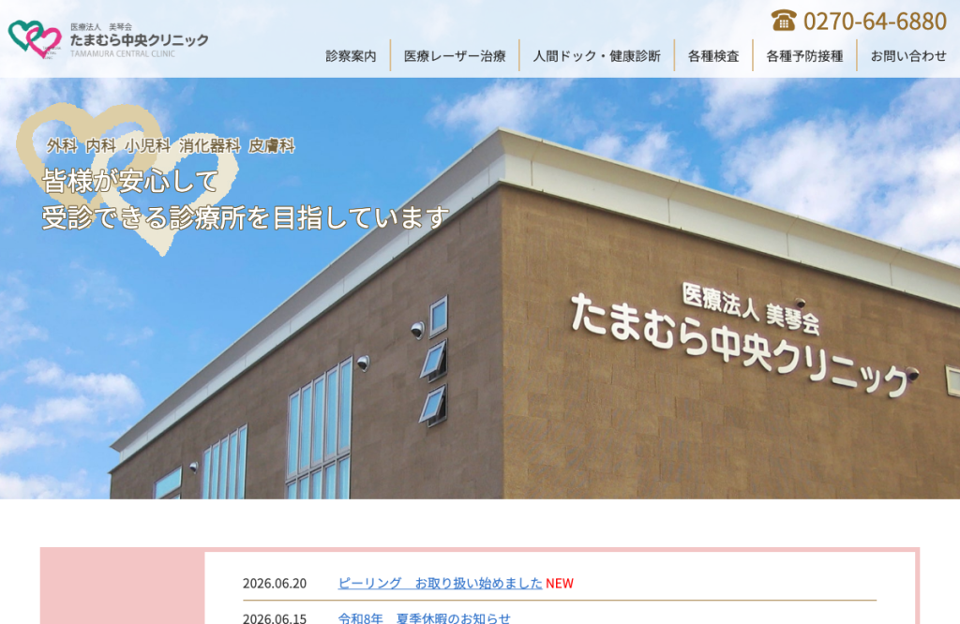Image resolution: width=960 pixels, height=624 pixels.
Task: Open the 医療レーザー治療 menu item
Action: 455,56
